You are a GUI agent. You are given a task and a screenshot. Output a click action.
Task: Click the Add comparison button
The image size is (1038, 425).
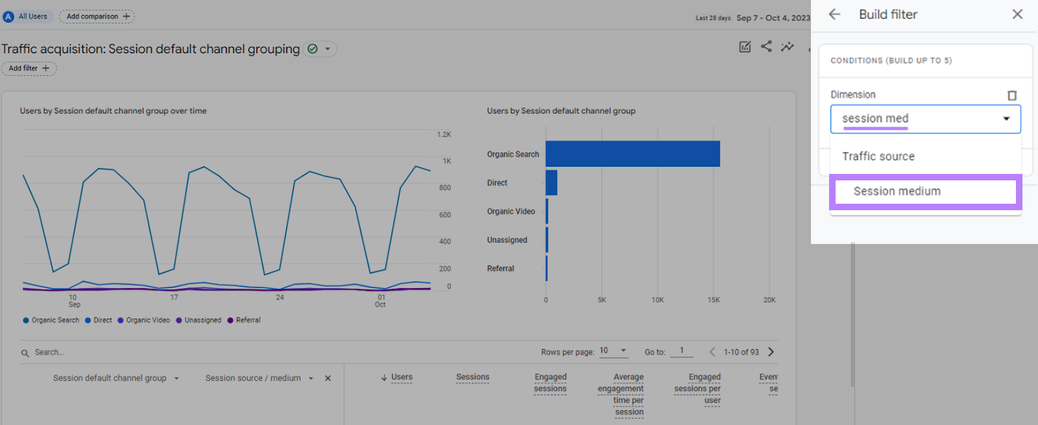point(97,16)
